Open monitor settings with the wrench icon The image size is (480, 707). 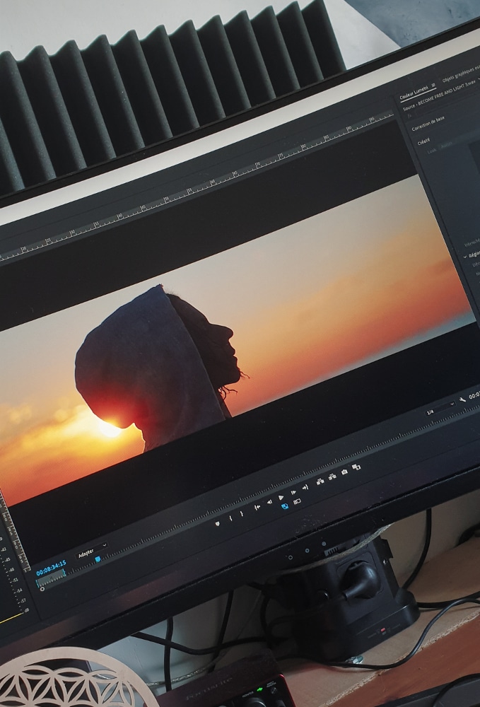pyautogui.click(x=462, y=400)
